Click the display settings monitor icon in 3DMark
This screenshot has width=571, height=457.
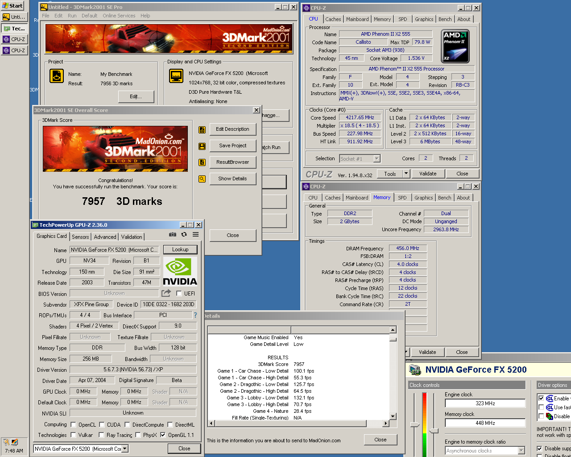tap(176, 76)
